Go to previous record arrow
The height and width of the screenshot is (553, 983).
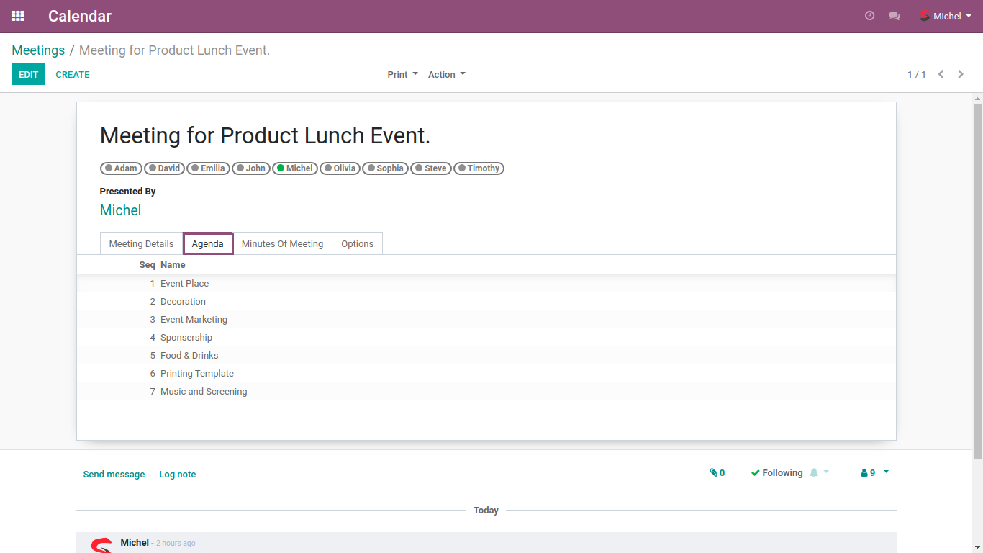pos(941,74)
